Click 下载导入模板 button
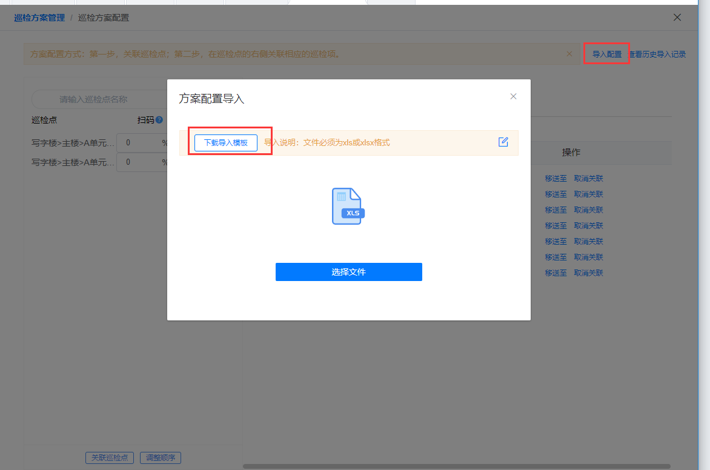Viewport: 710px width, 470px height. tap(226, 143)
